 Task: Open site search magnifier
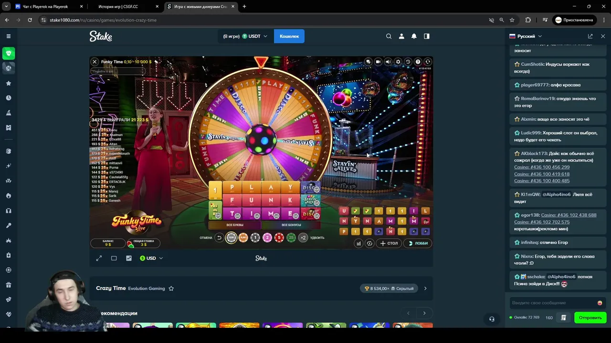pos(389,36)
